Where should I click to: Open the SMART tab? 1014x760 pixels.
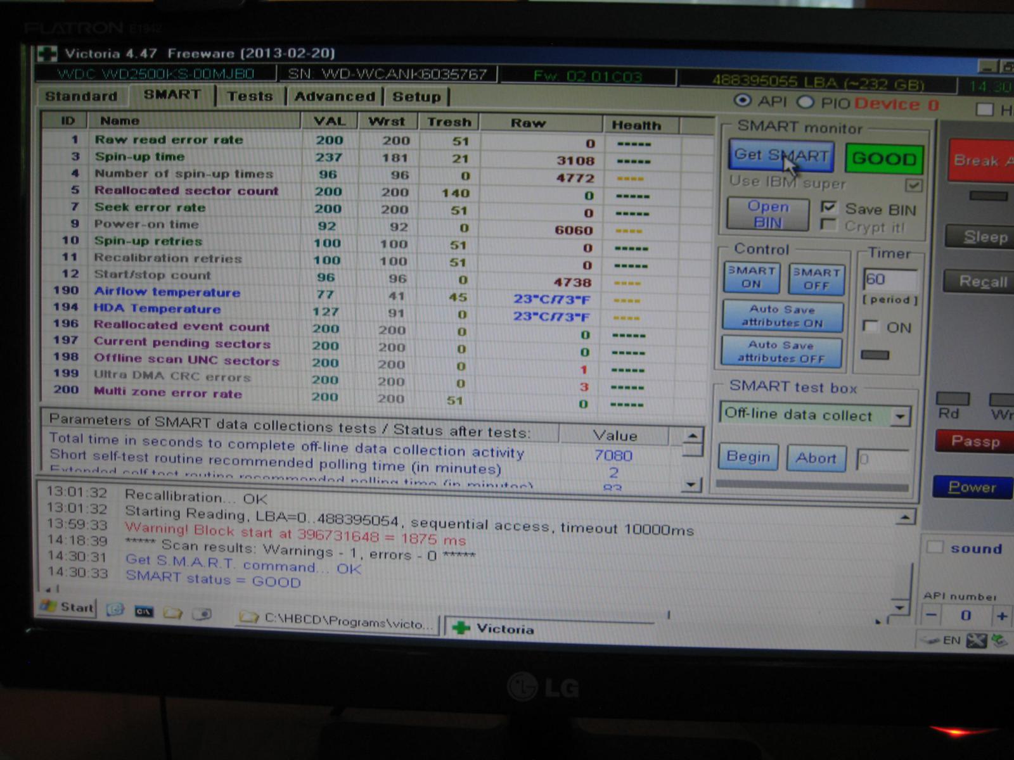tap(172, 95)
